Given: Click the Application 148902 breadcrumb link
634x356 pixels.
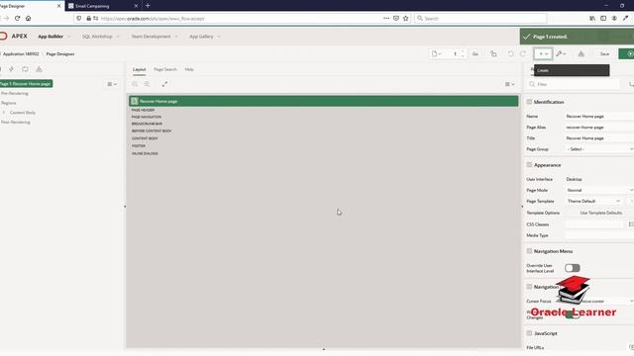Looking at the screenshot, I should point(21,53).
